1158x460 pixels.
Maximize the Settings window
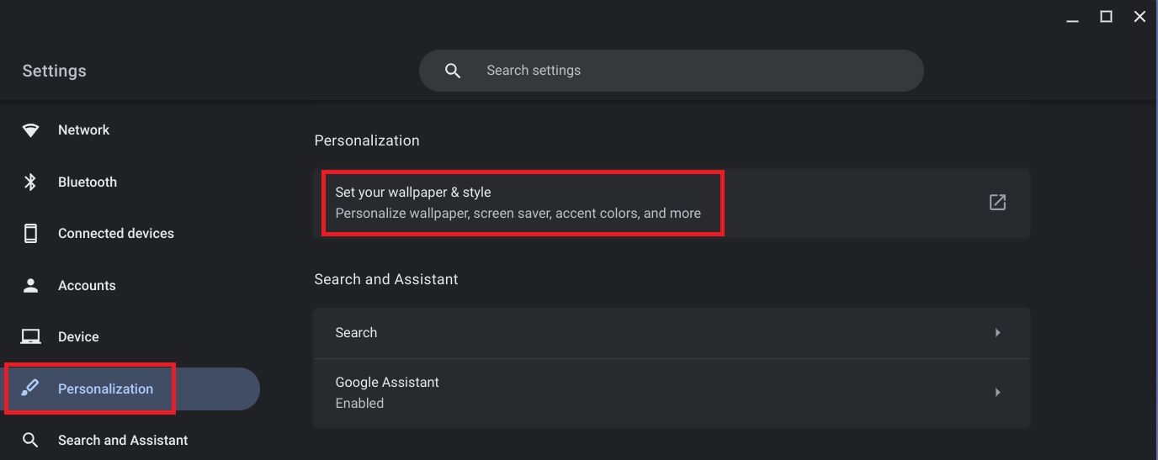click(x=1106, y=17)
